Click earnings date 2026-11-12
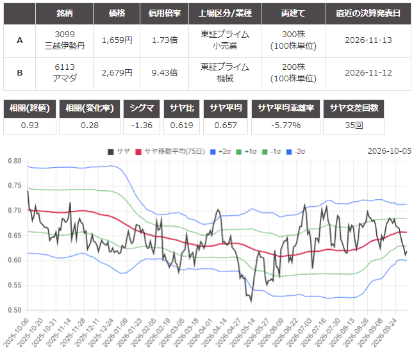The image size is (414, 351). click(368, 73)
